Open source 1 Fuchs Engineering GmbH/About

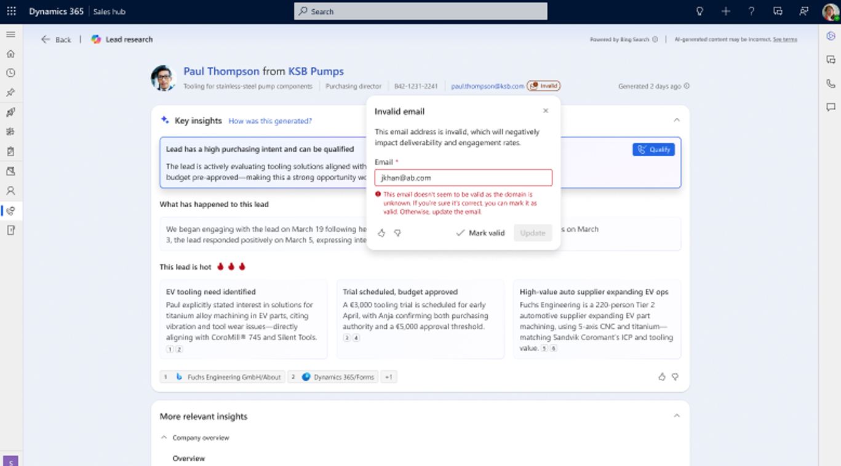tap(222, 377)
